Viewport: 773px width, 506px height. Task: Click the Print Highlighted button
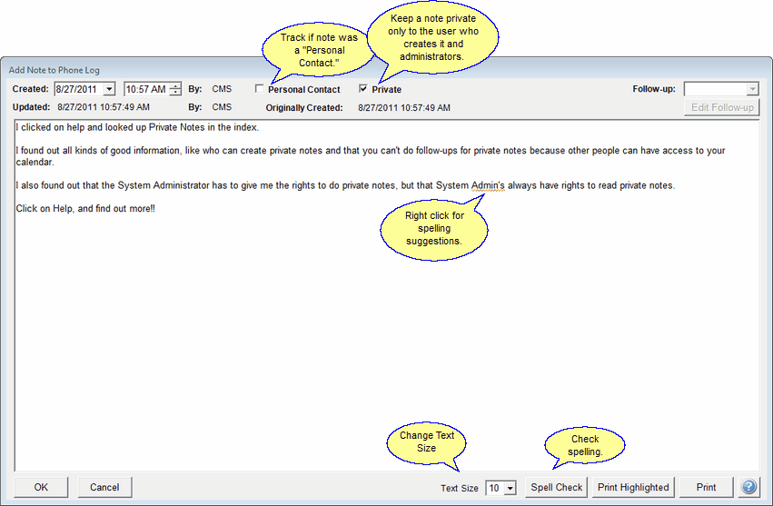pyautogui.click(x=633, y=487)
